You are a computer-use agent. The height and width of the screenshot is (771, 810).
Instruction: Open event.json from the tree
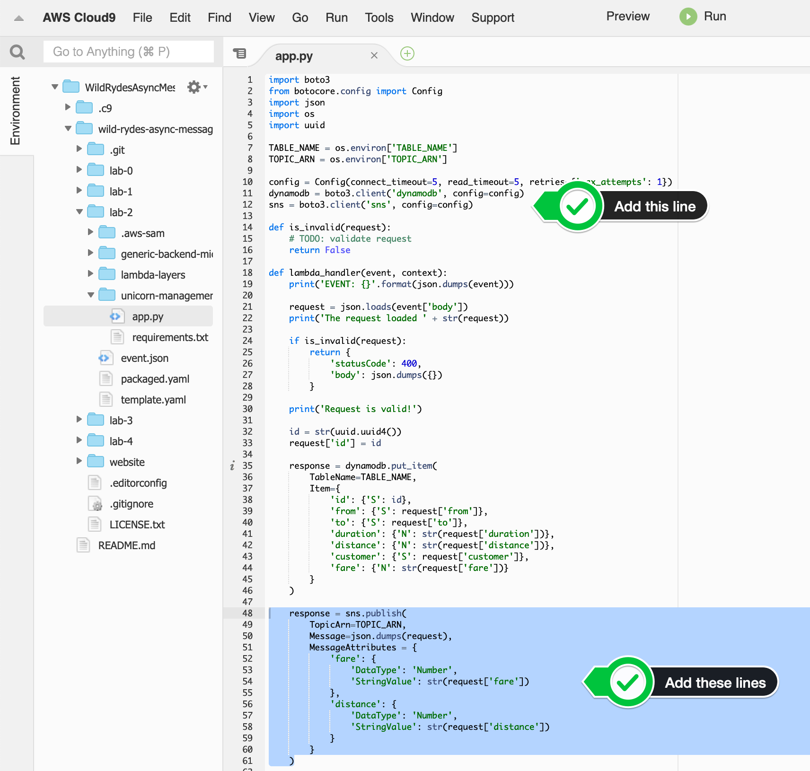145,358
